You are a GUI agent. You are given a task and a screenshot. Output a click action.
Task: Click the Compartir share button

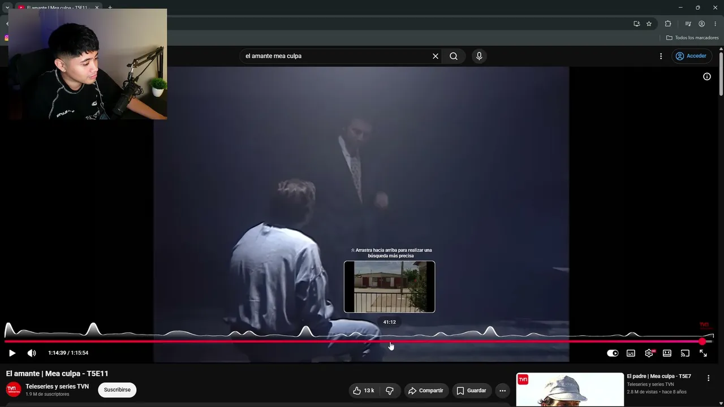tap(426, 391)
